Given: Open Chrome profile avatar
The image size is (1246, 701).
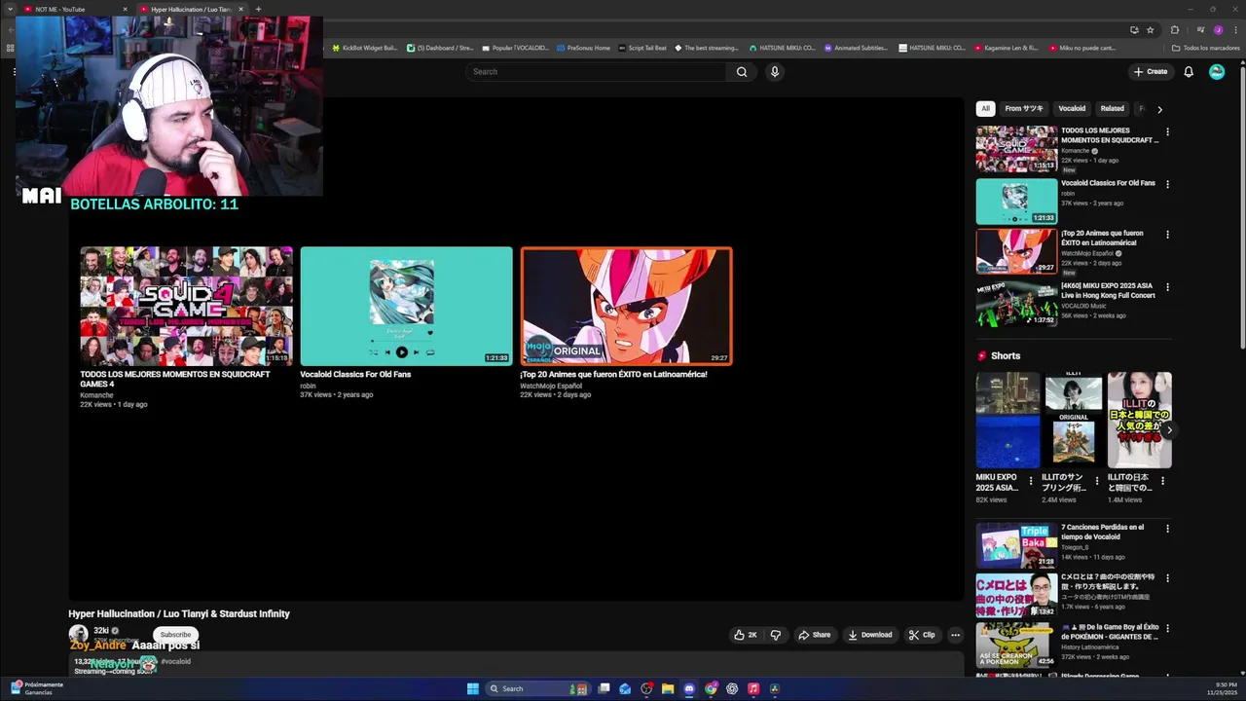Looking at the screenshot, I should click(x=1218, y=29).
